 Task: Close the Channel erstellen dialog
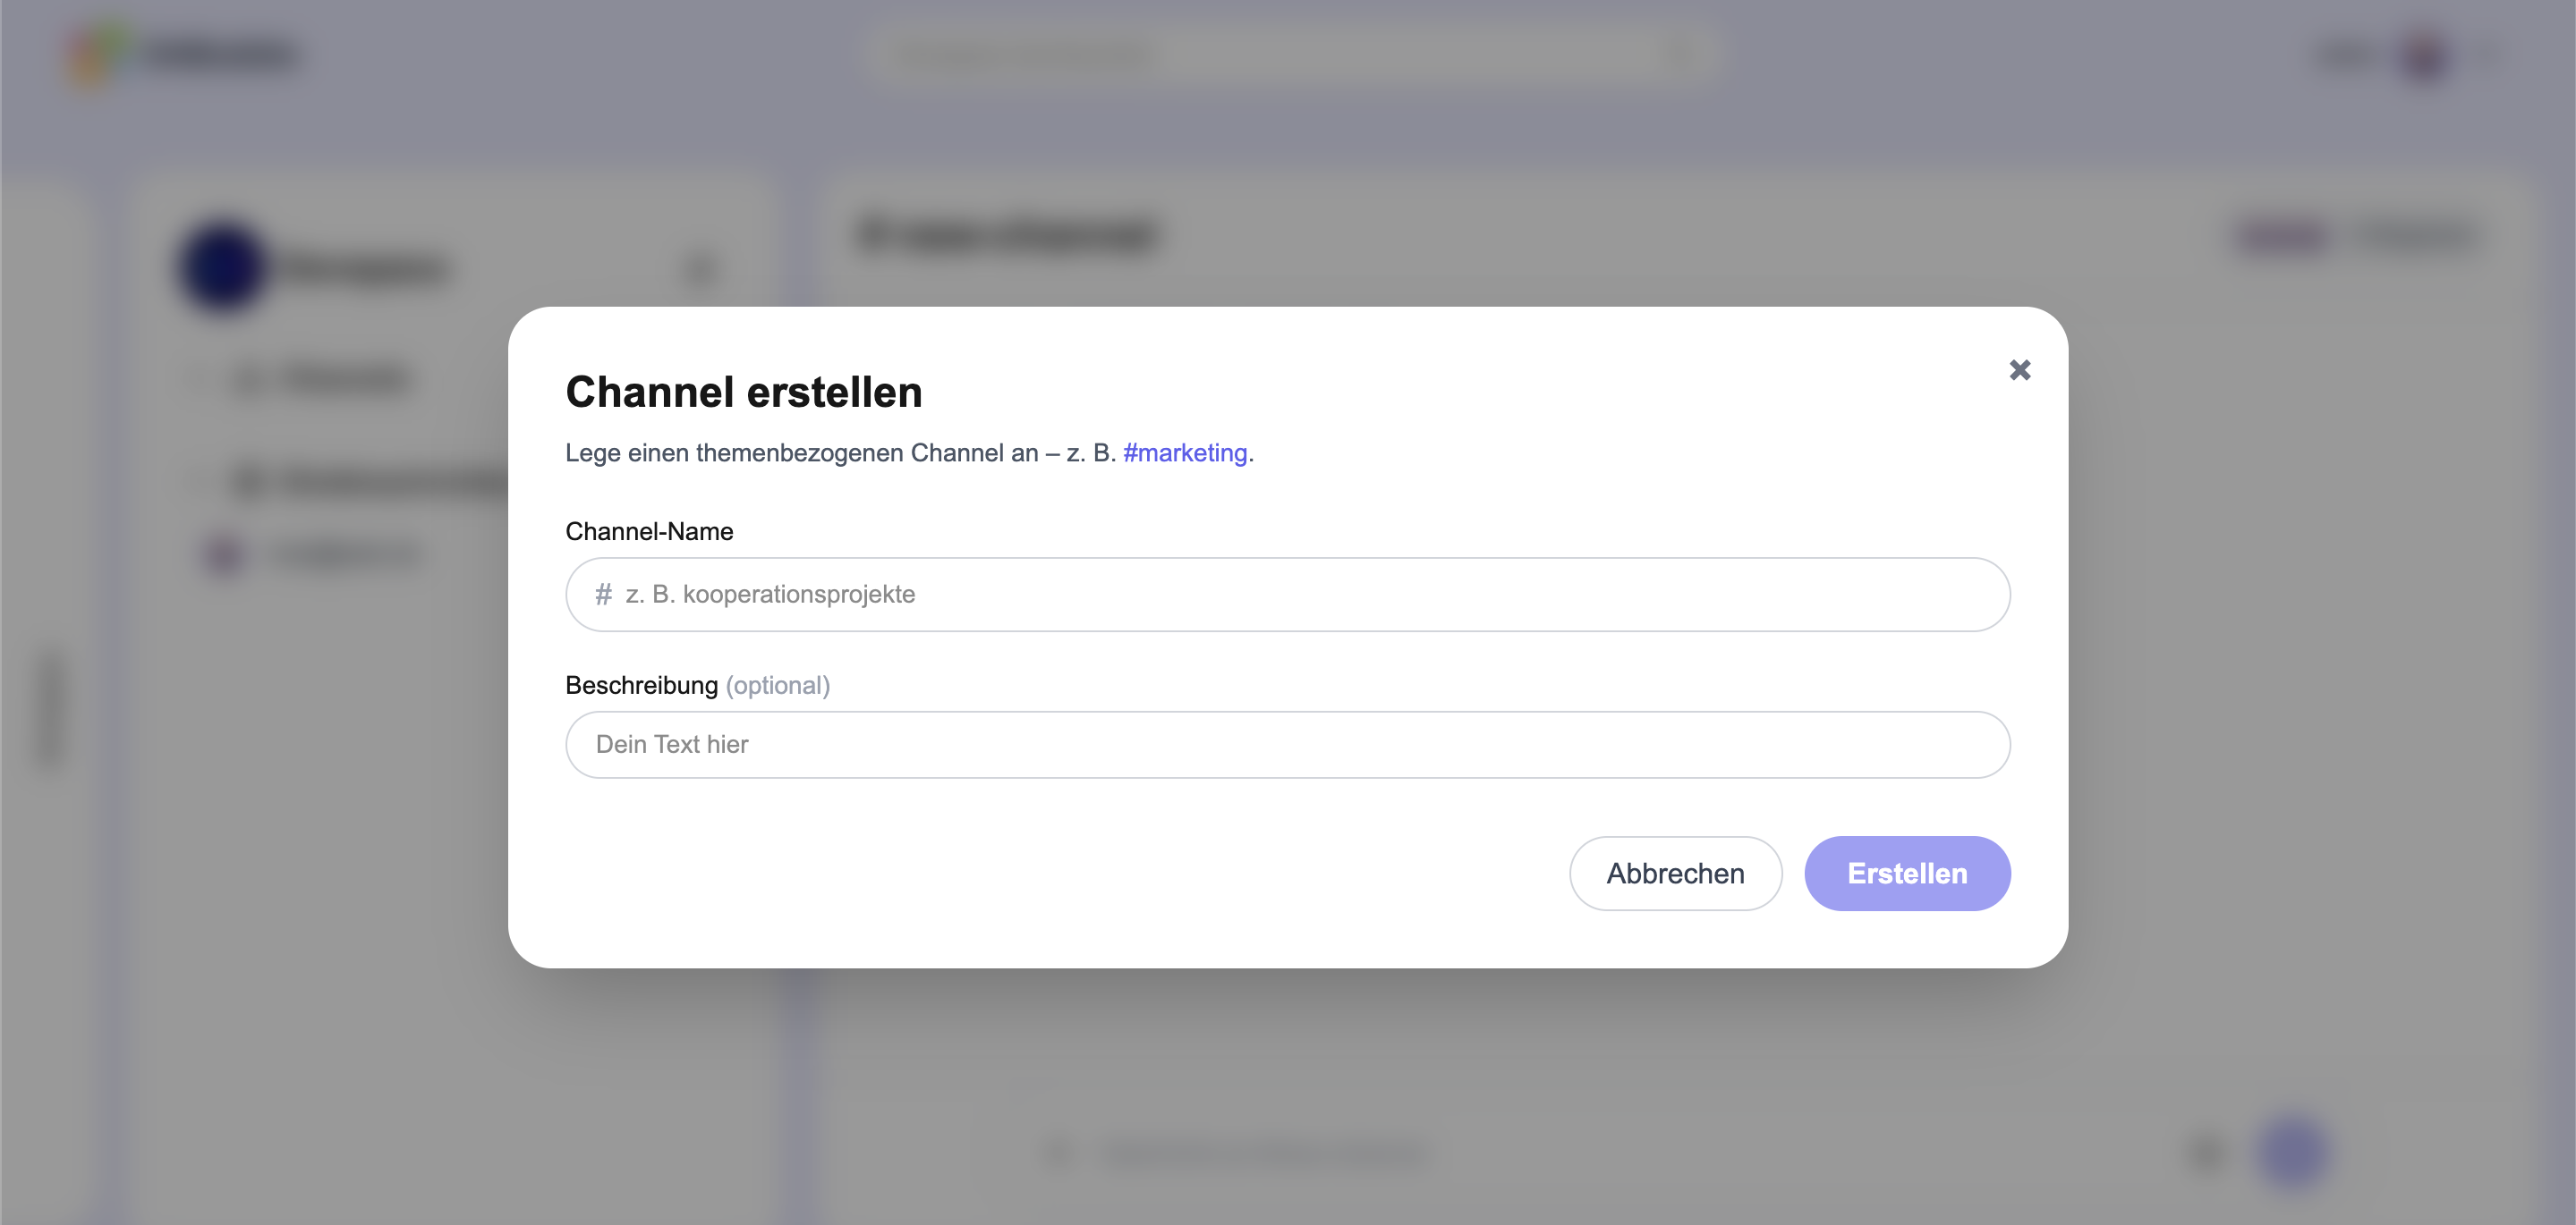click(x=2019, y=371)
